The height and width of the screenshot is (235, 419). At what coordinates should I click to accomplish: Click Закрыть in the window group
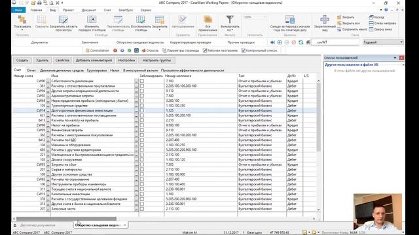pos(346,17)
